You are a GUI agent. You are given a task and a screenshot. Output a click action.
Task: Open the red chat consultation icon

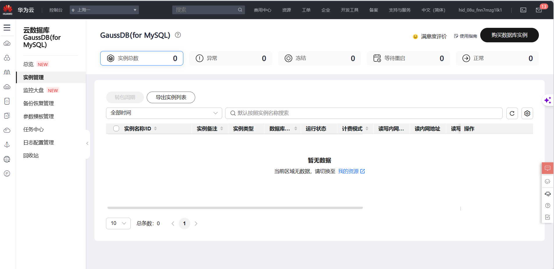coord(548,168)
